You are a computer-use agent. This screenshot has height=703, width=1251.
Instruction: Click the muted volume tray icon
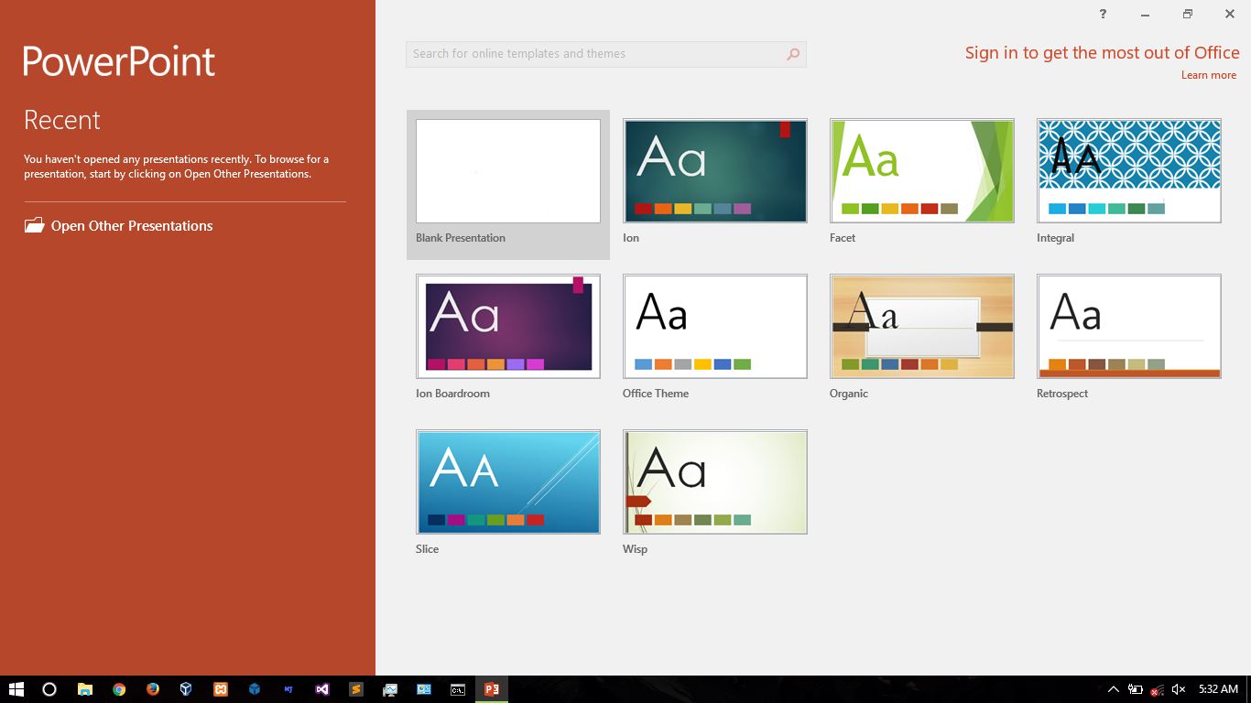pos(1179,689)
